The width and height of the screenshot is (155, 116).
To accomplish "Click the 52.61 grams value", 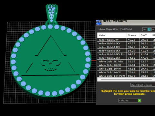I will click(131, 72).
